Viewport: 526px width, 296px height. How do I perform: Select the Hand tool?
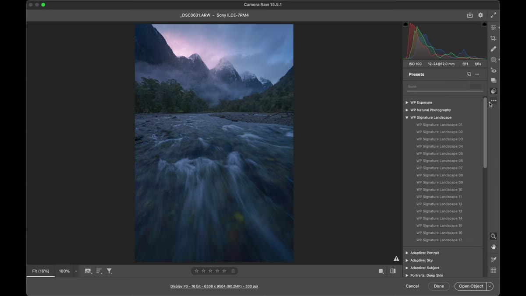pyautogui.click(x=494, y=247)
